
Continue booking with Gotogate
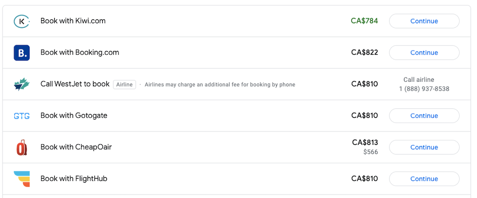point(424,116)
